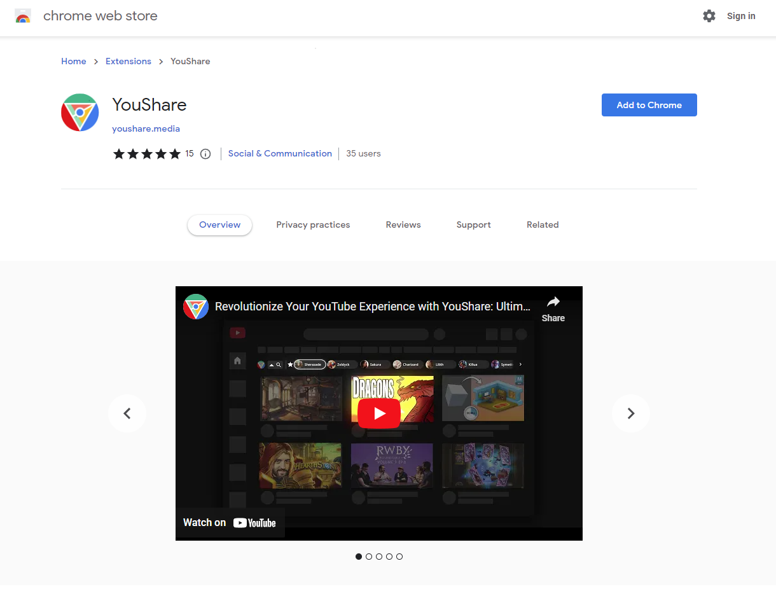776x589 pixels.
Task: Open the youshare.media website link
Action: [x=146, y=128]
